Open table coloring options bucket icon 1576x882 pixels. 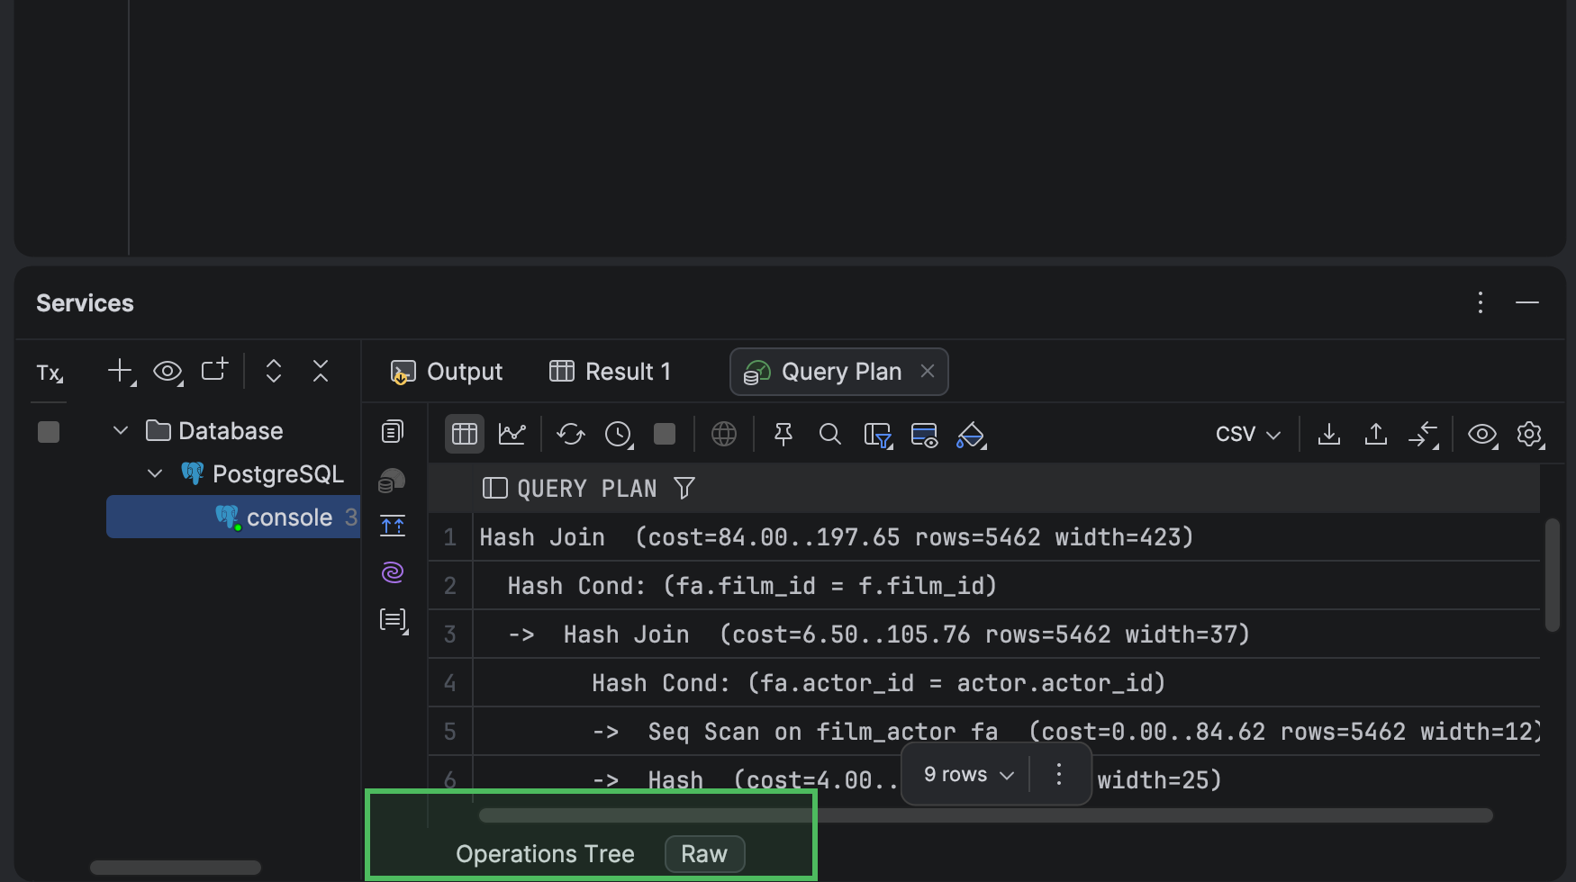click(972, 436)
